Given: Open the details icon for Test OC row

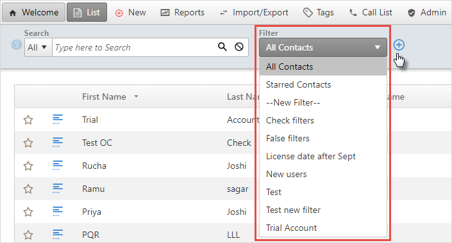Looking at the screenshot, I should tap(58, 143).
